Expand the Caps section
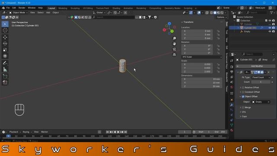 (240, 117)
